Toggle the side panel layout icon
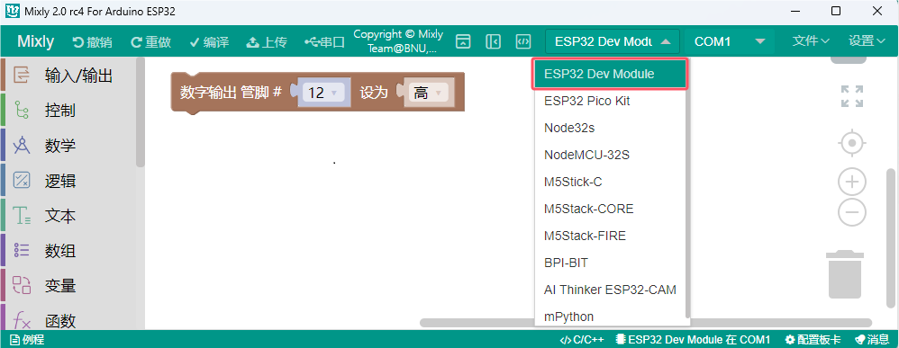899x348 pixels. pyautogui.click(x=493, y=41)
